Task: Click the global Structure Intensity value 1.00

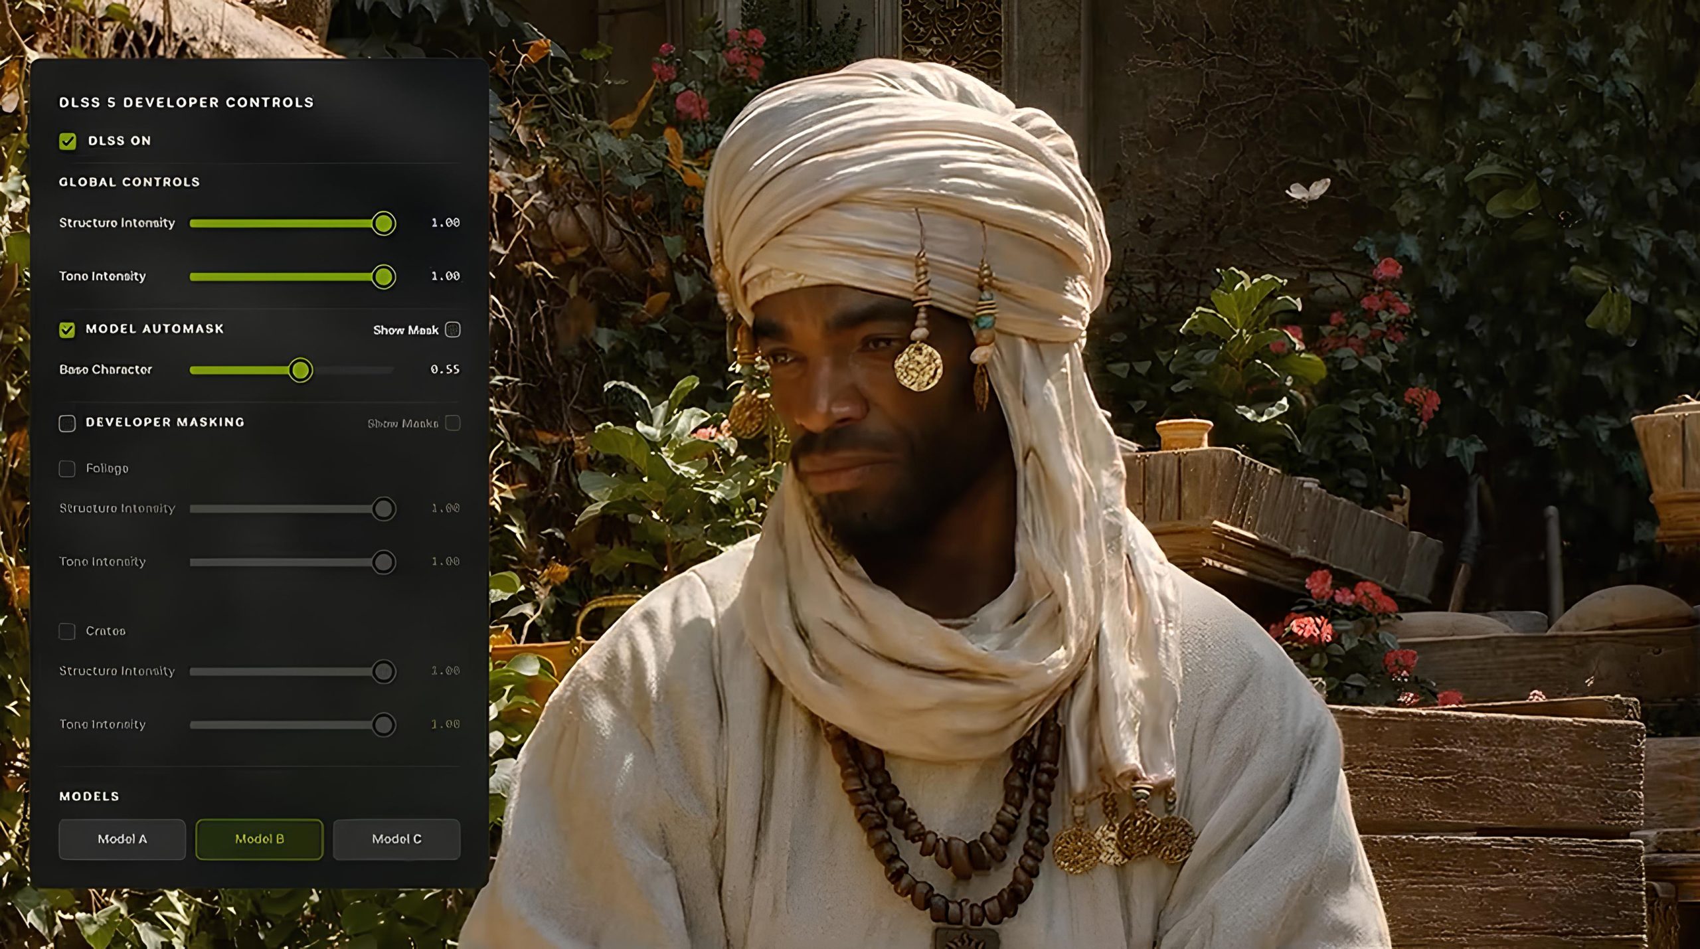Action: pos(445,222)
